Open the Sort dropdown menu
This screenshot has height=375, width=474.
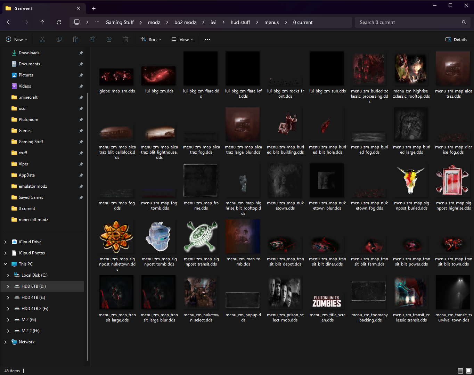(151, 40)
